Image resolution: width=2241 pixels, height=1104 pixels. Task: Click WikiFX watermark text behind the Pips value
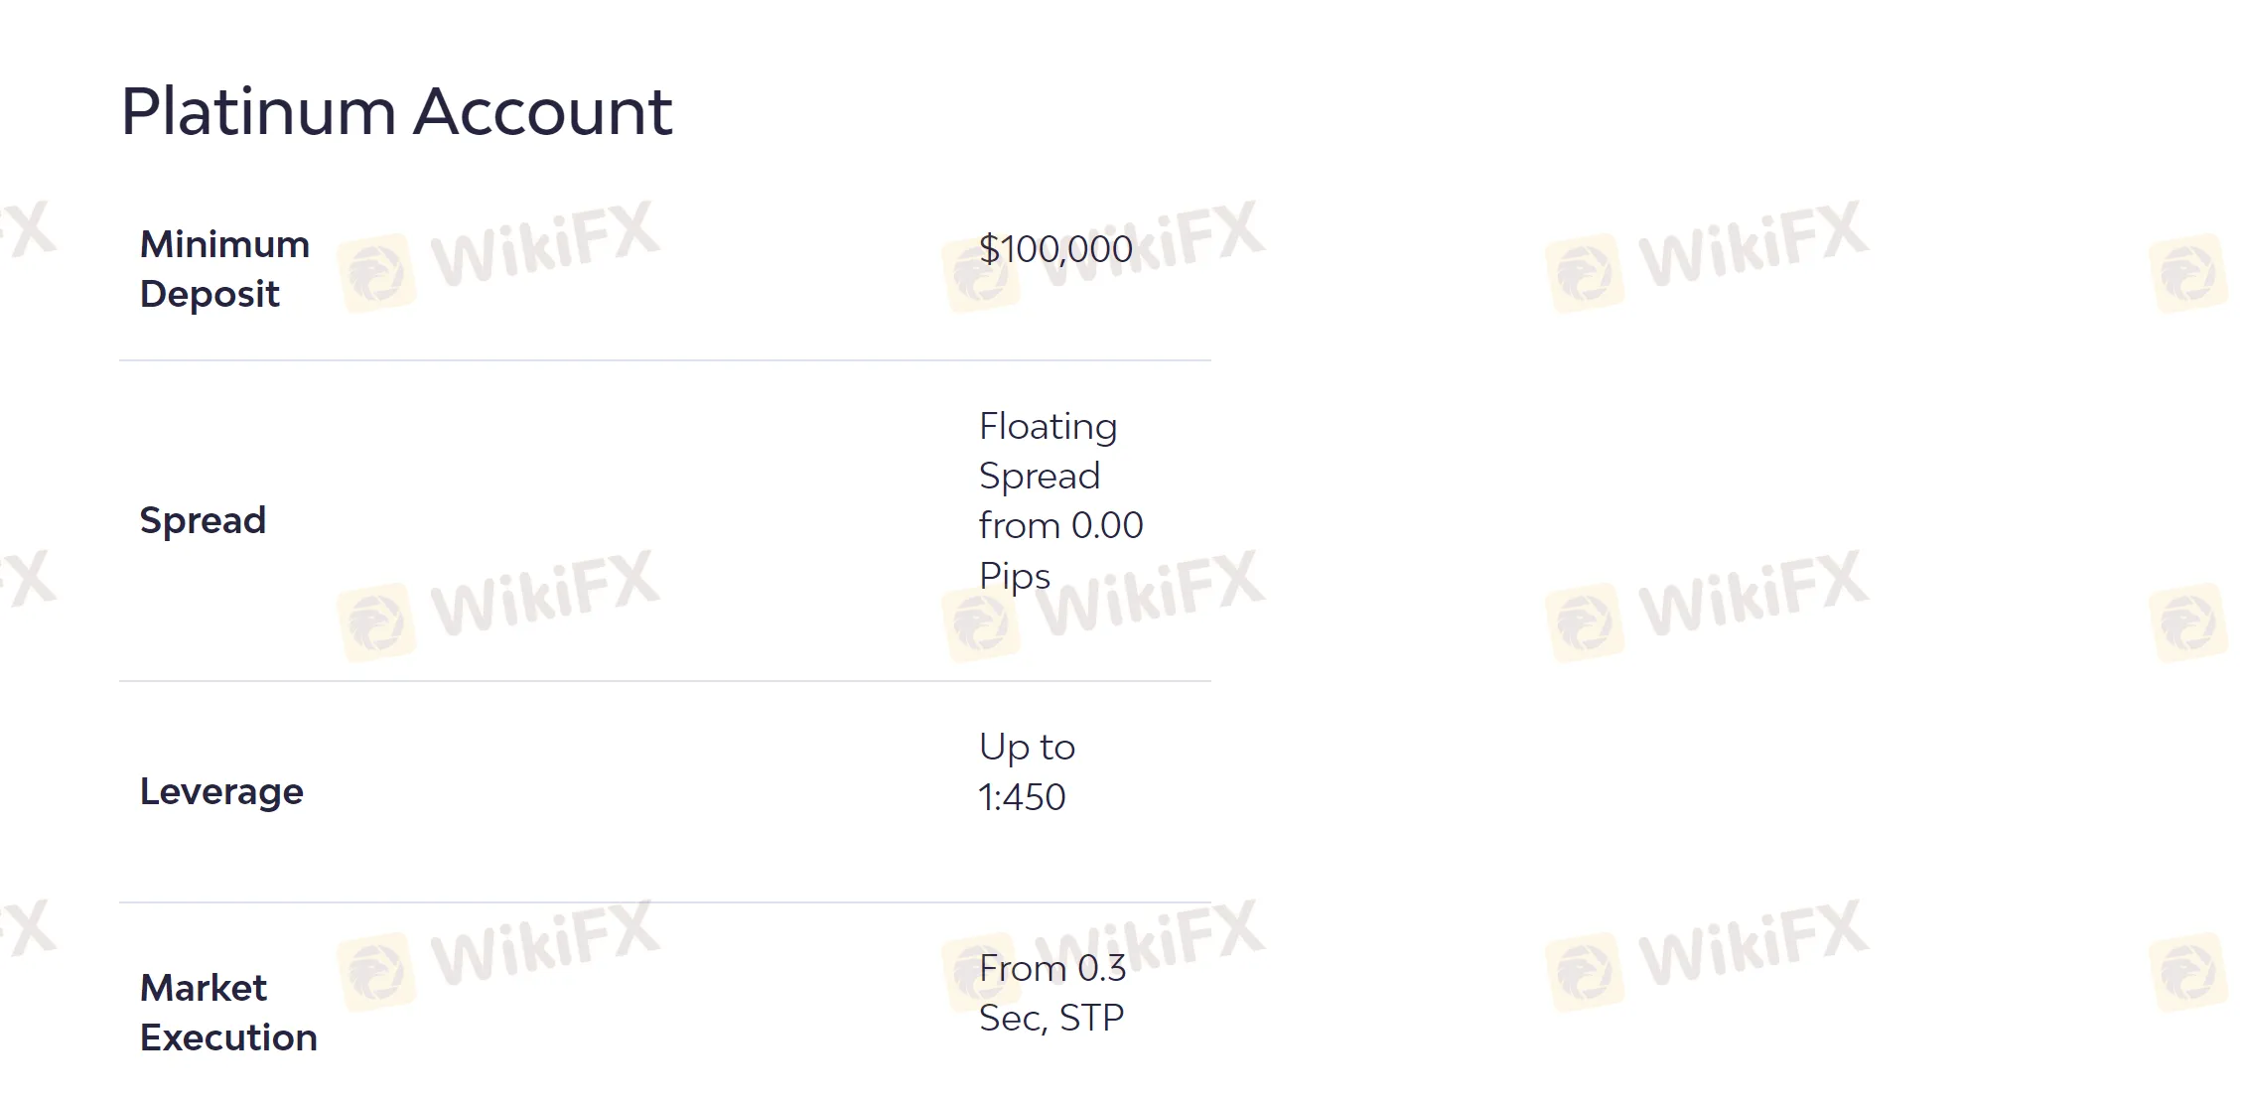tap(1152, 594)
